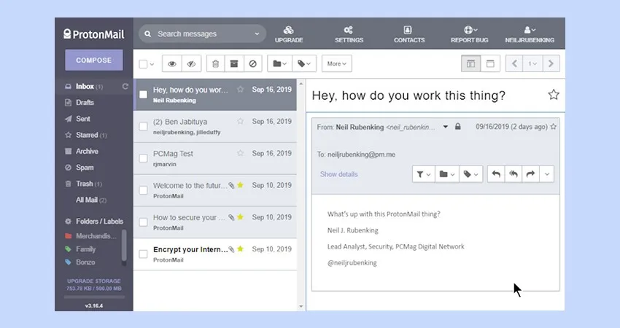
Task: Open the Report Bug menu
Action: click(469, 34)
